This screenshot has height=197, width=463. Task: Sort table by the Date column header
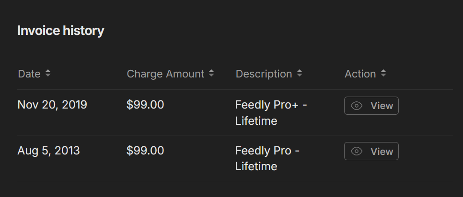tap(29, 74)
